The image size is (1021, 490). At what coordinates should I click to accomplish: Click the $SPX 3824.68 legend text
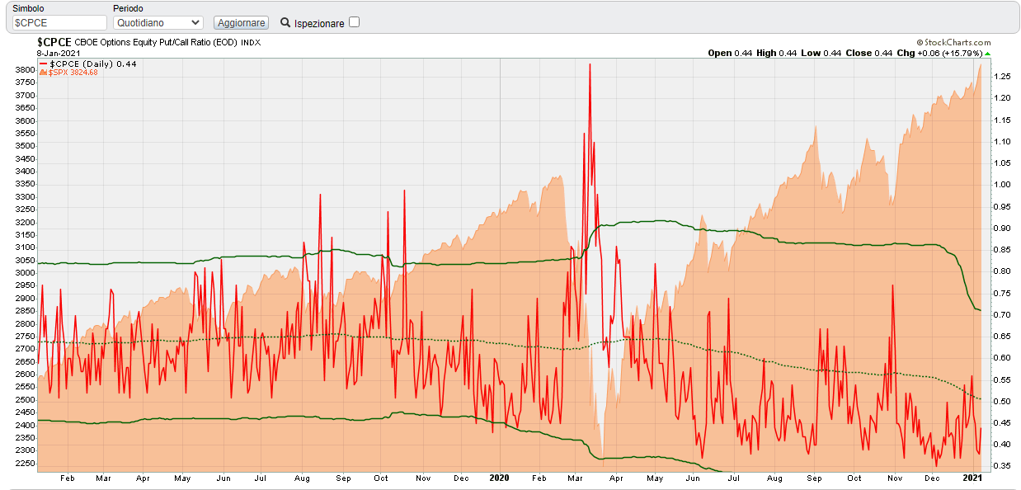[73, 73]
